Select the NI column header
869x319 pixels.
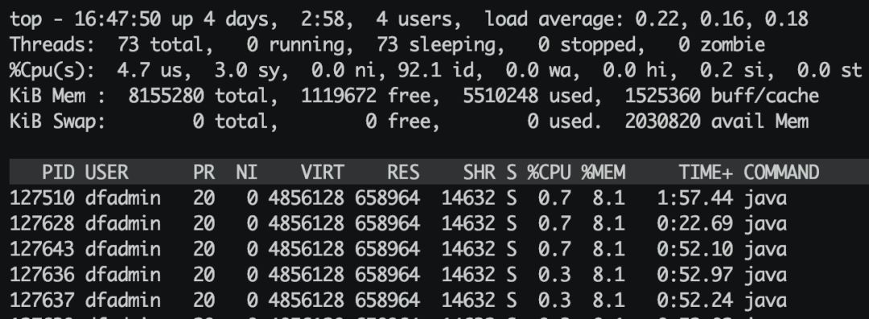tap(247, 173)
